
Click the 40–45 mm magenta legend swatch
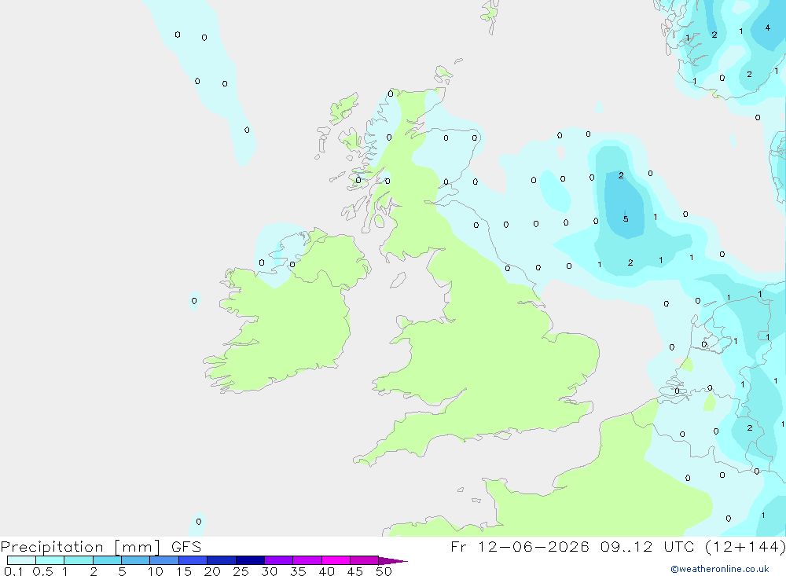[x=336, y=560]
